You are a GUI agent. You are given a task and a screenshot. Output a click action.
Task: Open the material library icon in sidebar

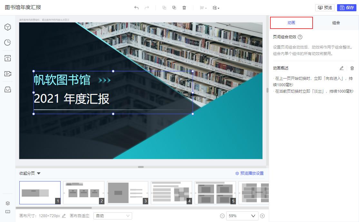(8, 89)
